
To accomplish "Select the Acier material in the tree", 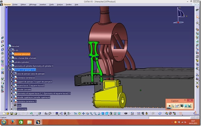I will point(19,105).
